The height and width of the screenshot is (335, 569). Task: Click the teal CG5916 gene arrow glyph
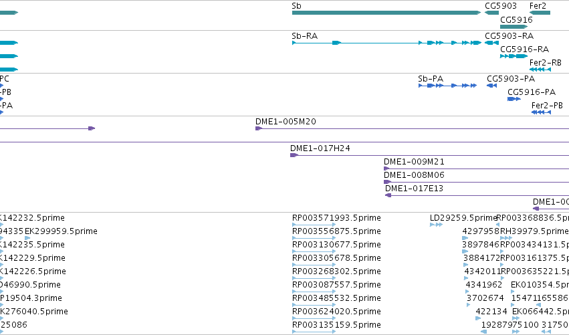514,27
